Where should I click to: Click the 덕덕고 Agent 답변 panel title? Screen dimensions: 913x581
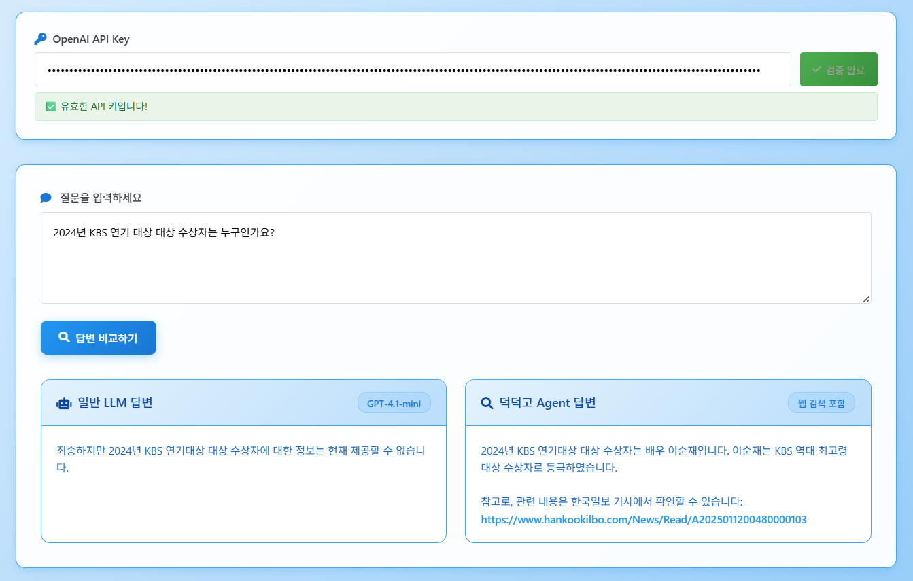click(x=547, y=403)
